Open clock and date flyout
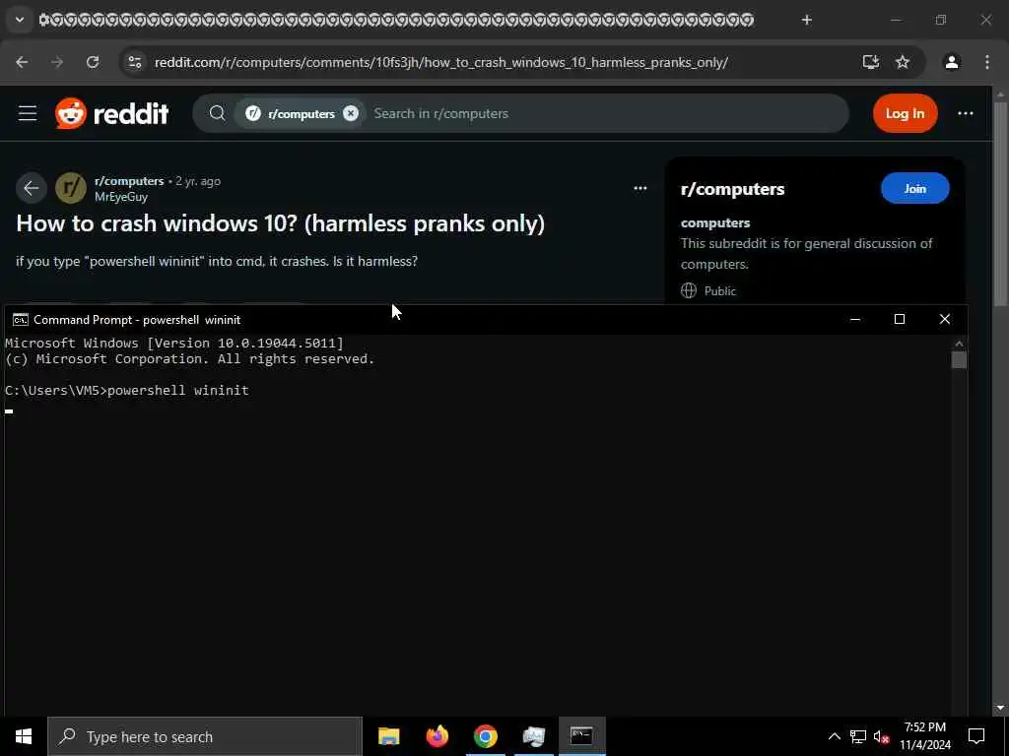The image size is (1009, 756). point(925,736)
